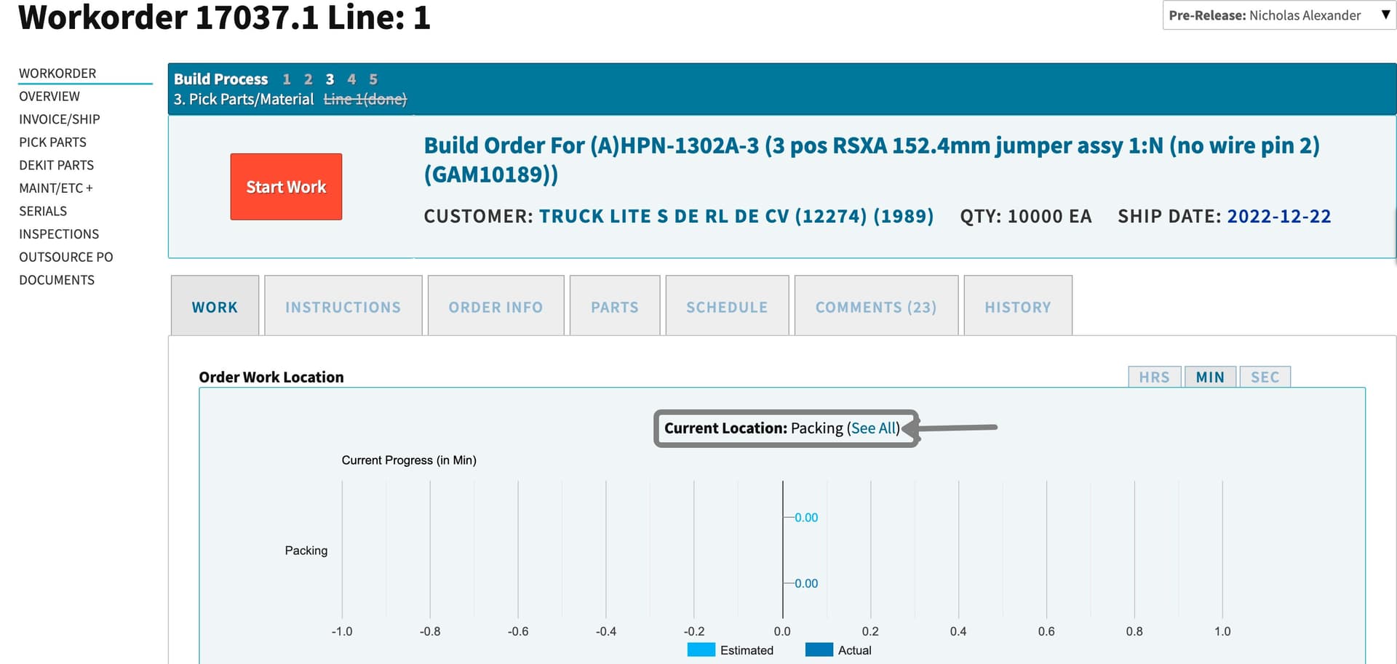This screenshot has height=664, width=1397.
Task: Click the ship date 2022-12-22
Action: [x=1279, y=216]
